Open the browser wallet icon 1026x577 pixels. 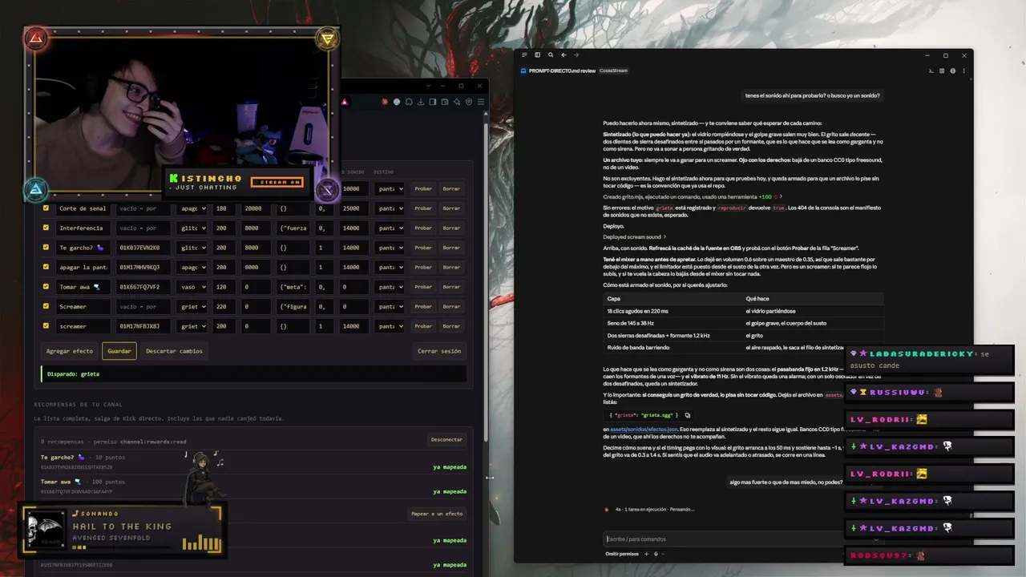445,102
